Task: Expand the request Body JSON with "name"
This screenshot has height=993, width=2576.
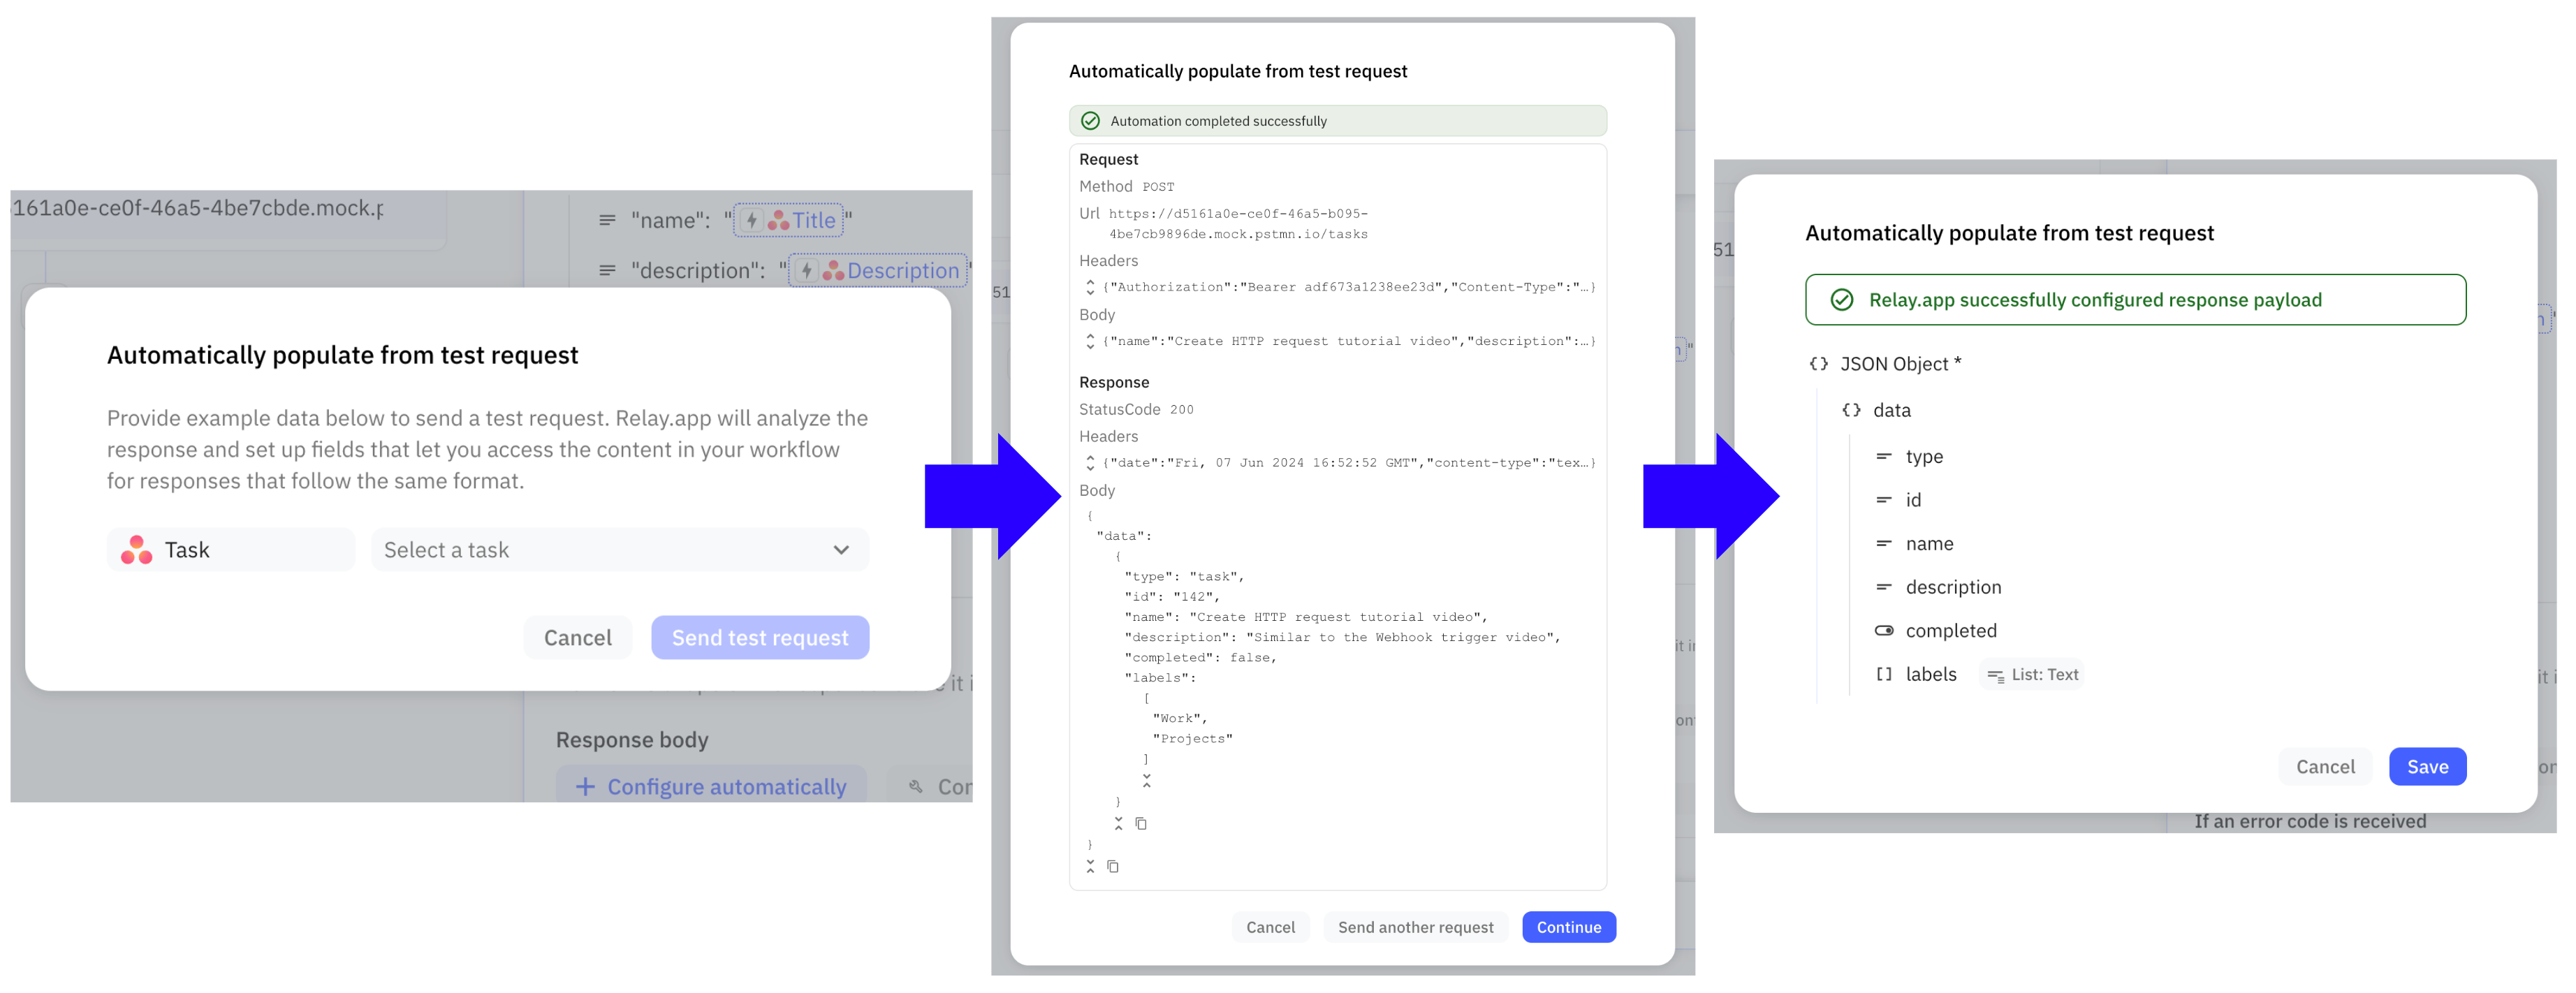Action: [1090, 341]
